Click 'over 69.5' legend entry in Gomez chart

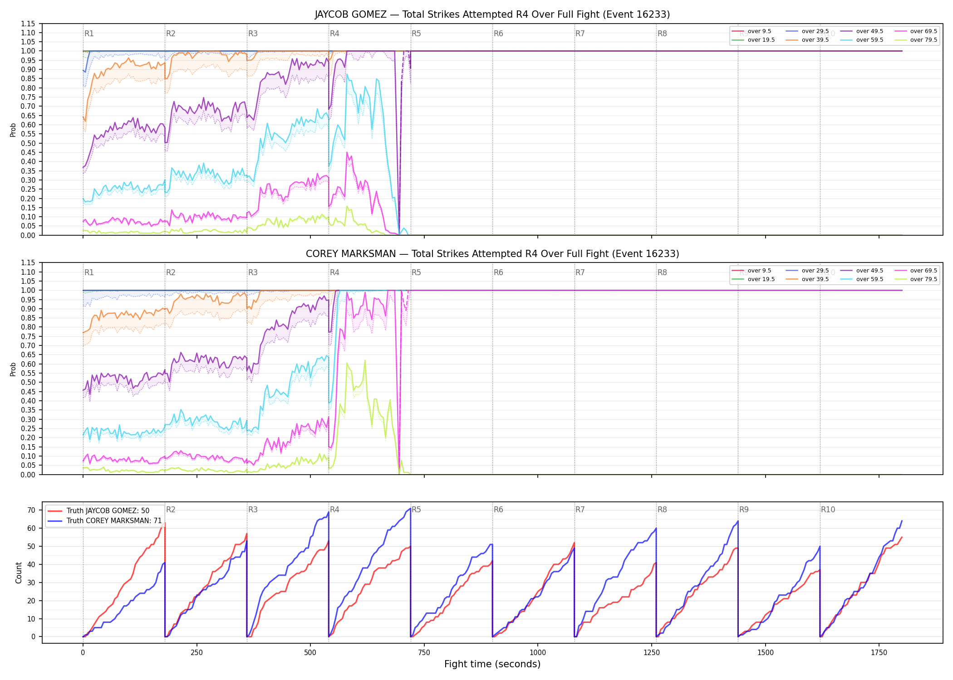click(915, 31)
